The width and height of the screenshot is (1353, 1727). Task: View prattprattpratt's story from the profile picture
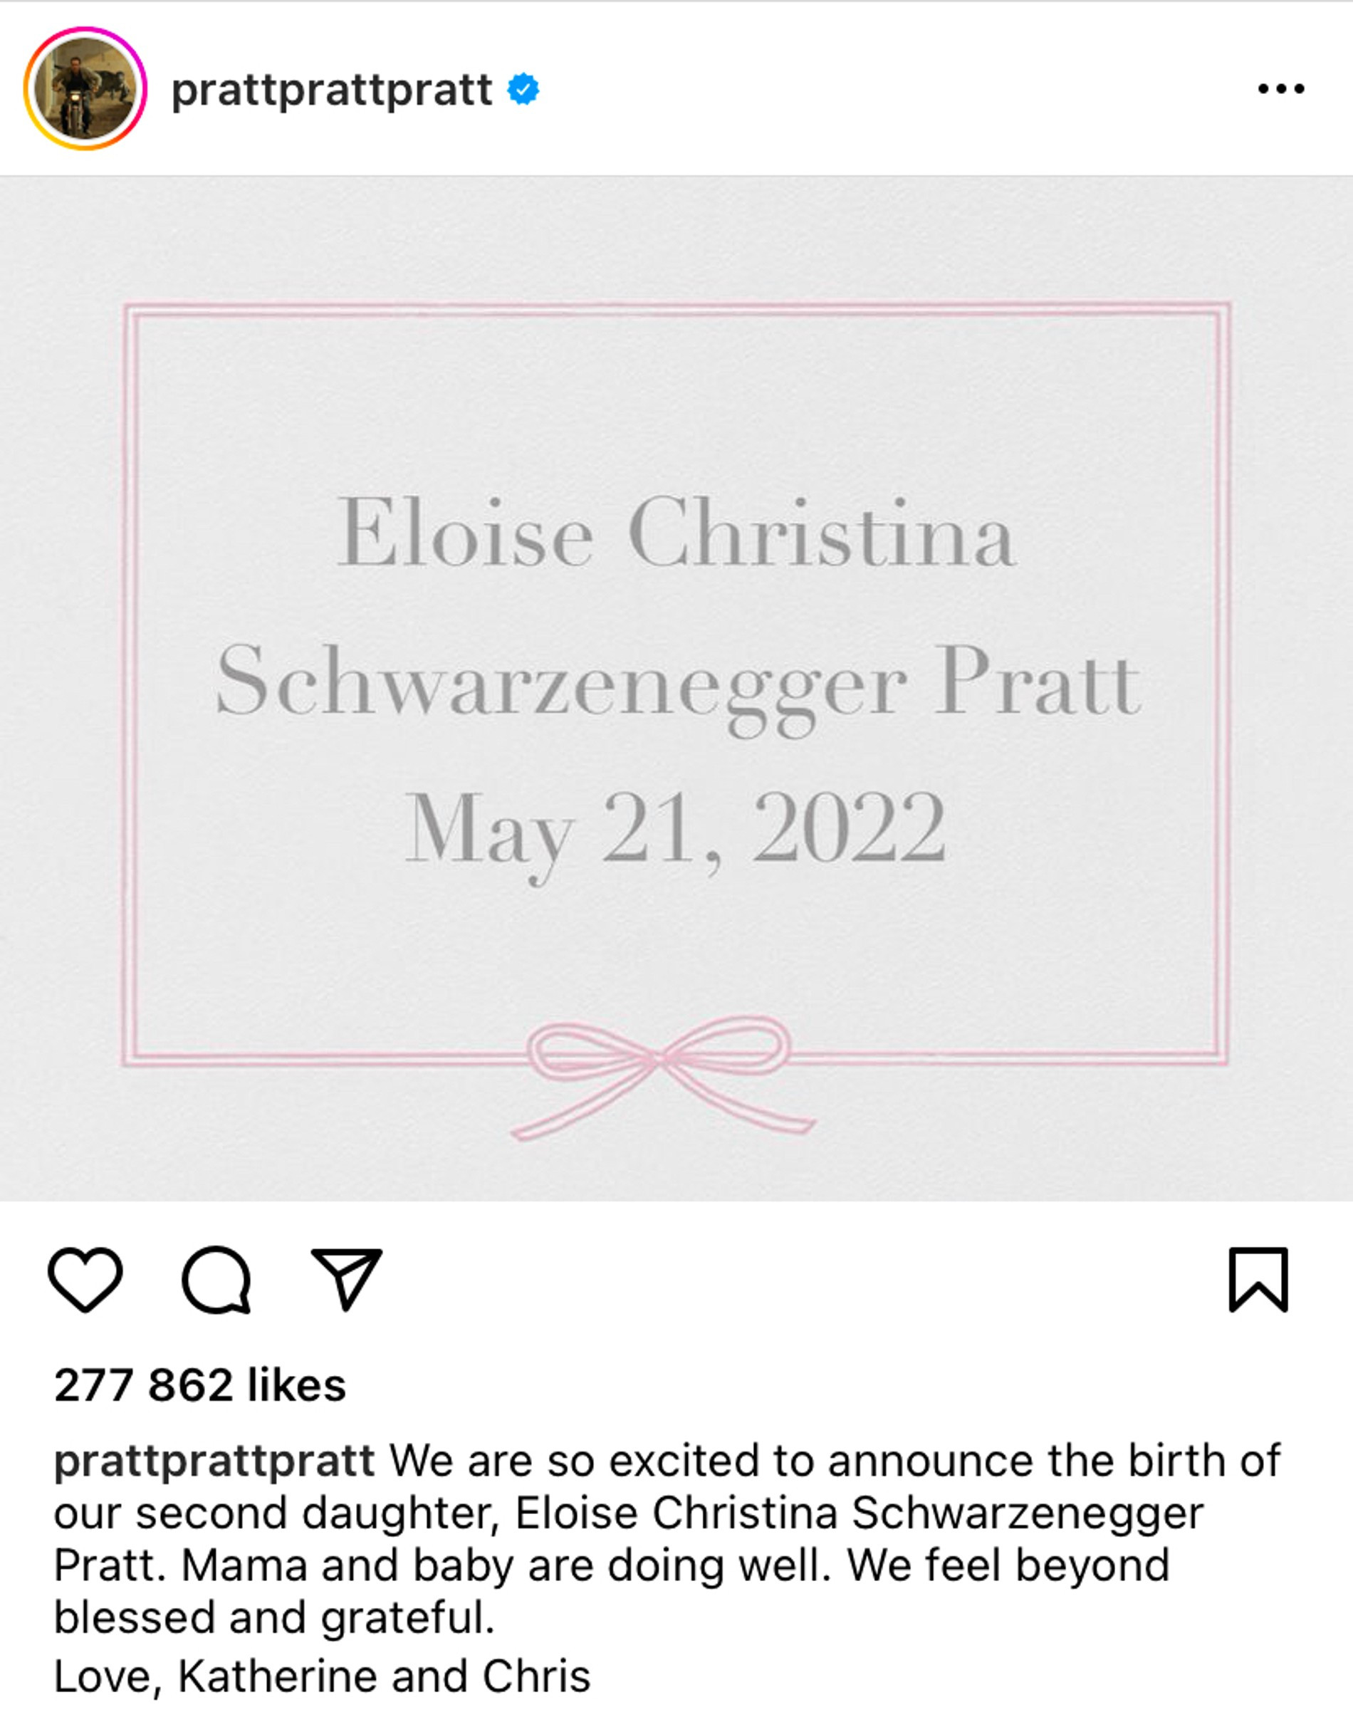point(85,89)
